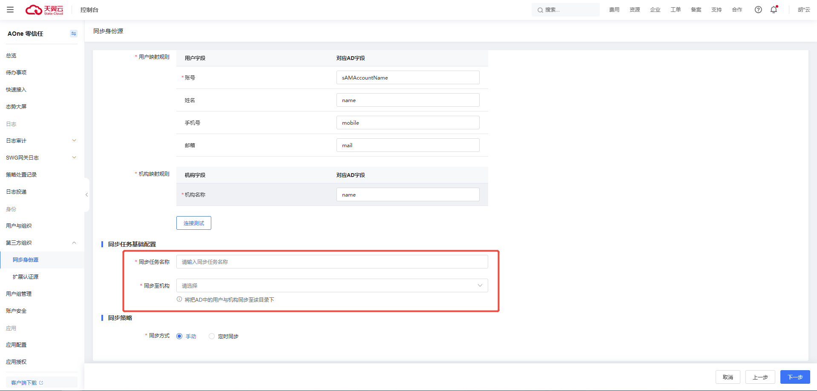Open the help question mark icon
Screen dimensions: 817x391
coord(758,10)
